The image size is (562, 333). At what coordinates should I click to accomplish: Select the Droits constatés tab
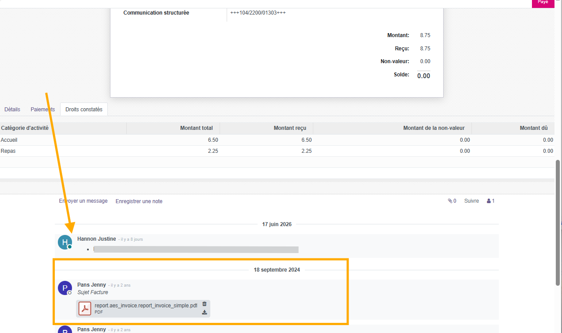[84, 109]
